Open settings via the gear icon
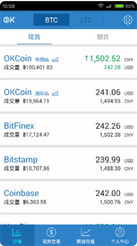137x246 pixels. 128,20
